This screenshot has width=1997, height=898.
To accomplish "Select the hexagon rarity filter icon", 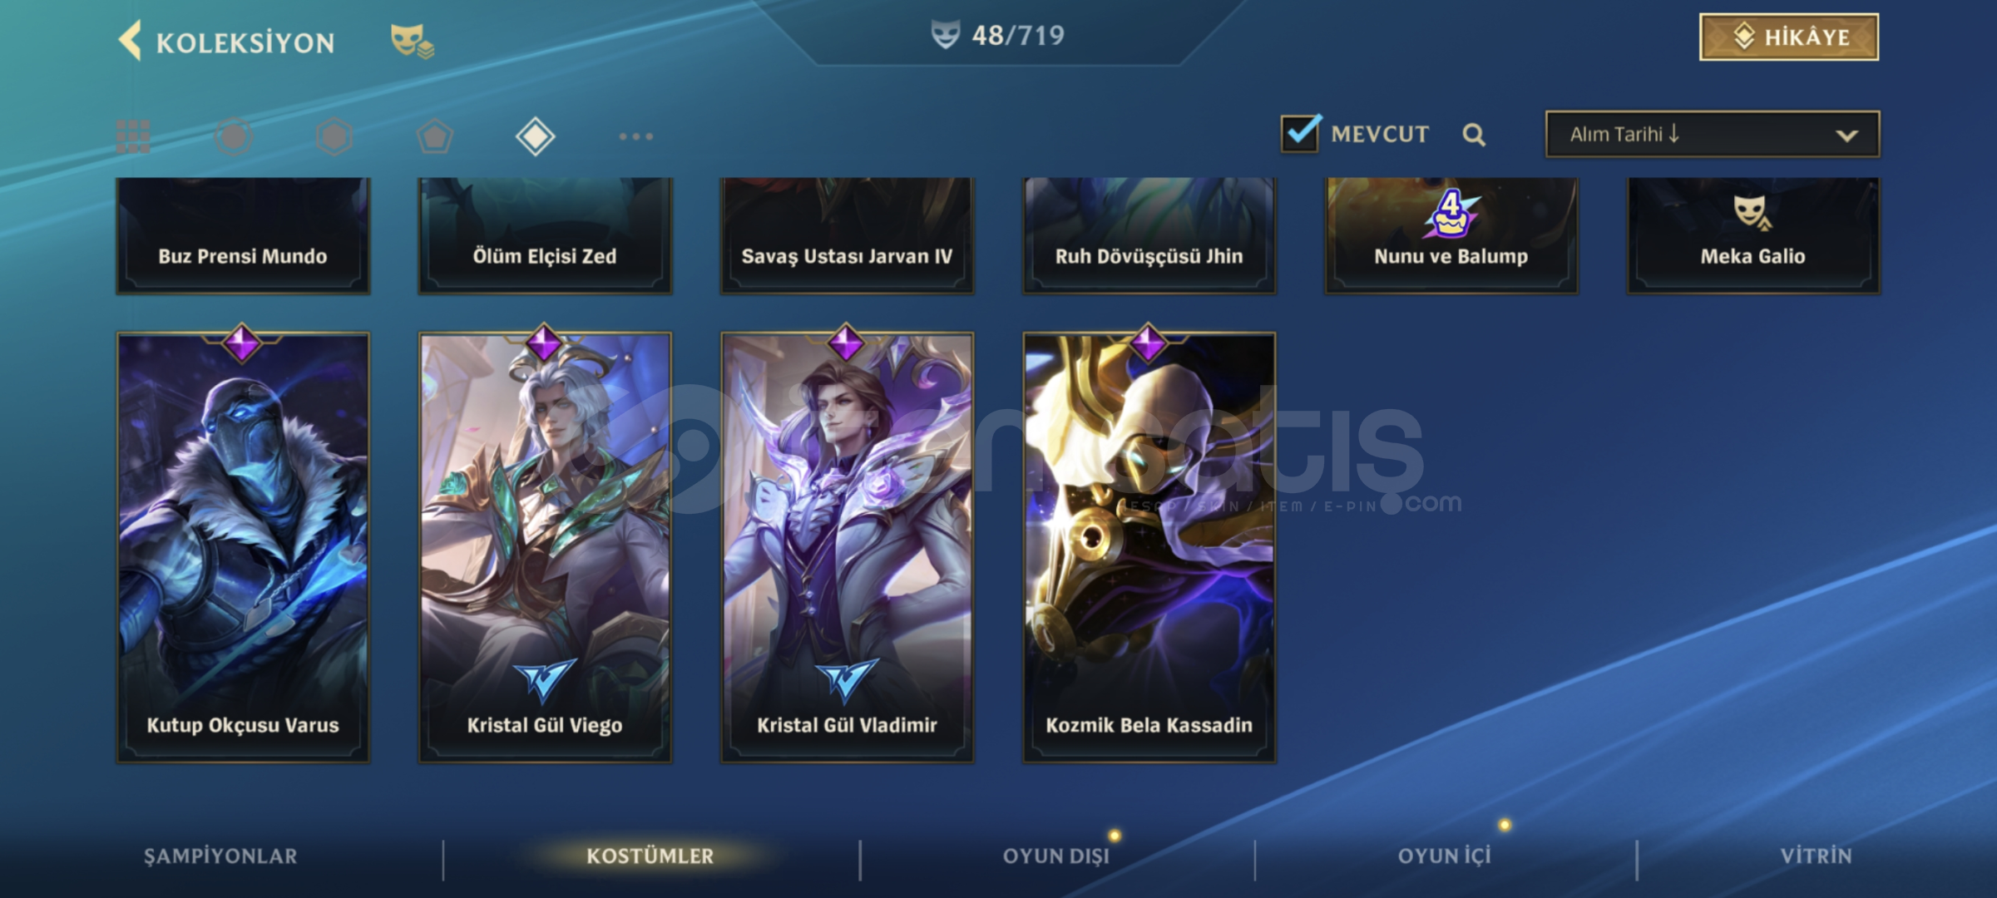I will pyautogui.click(x=334, y=136).
